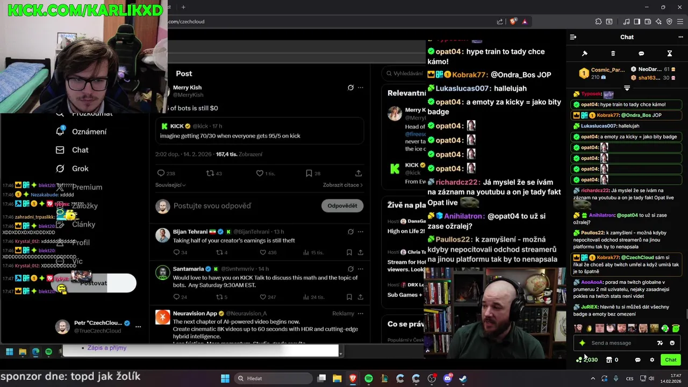
Task: Open the quoted KICK post card
Action: coord(260,131)
